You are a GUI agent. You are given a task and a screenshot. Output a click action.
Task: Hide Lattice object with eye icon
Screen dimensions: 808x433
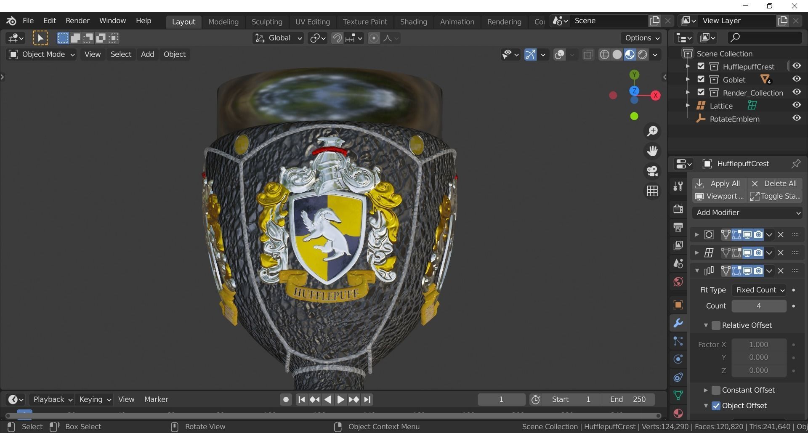tap(797, 105)
